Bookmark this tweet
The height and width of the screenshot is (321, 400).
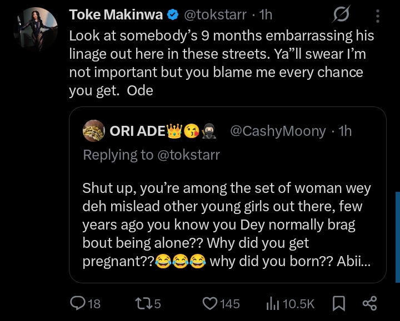click(x=338, y=303)
